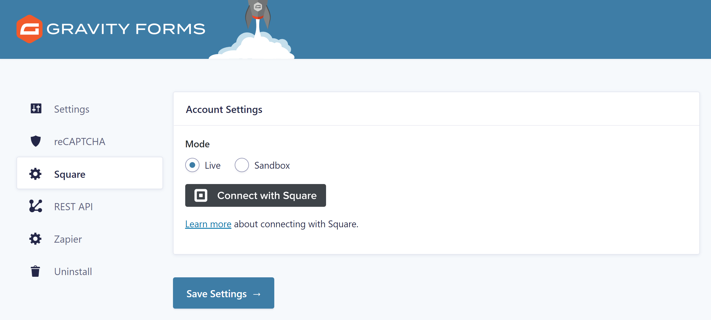Click the Settings sliders icon in sidebar

coord(36,108)
